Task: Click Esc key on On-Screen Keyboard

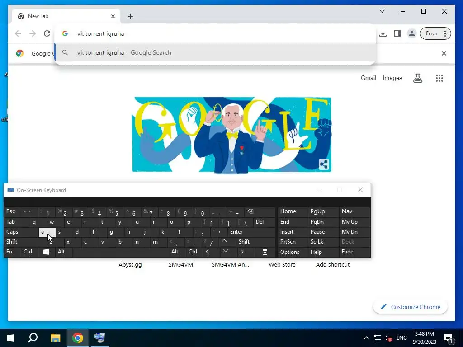Action: [12, 211]
